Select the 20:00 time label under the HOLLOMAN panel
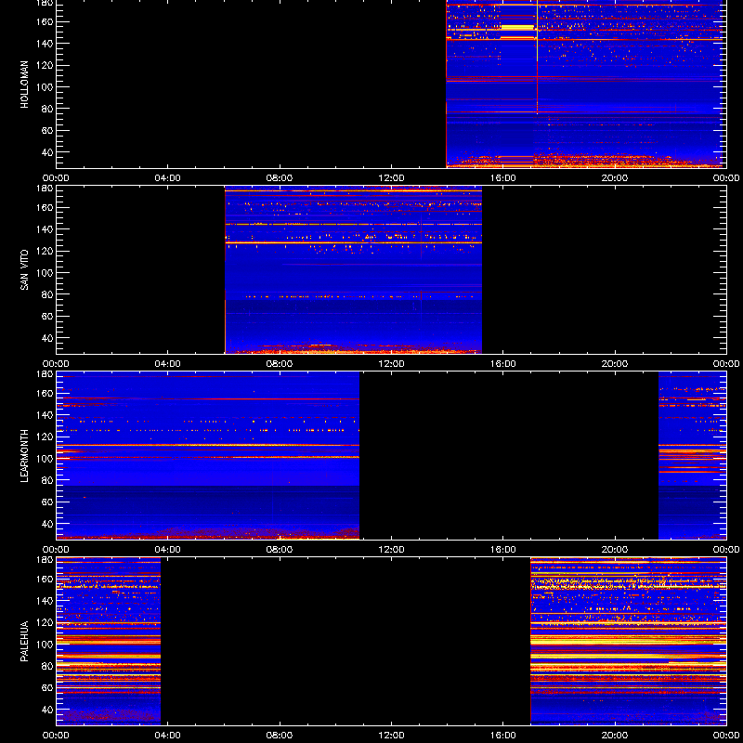Image resolution: width=743 pixels, height=743 pixels. tap(615, 178)
